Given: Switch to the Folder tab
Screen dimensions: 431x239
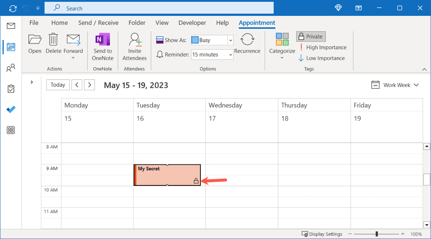Looking at the screenshot, I should 137,23.
